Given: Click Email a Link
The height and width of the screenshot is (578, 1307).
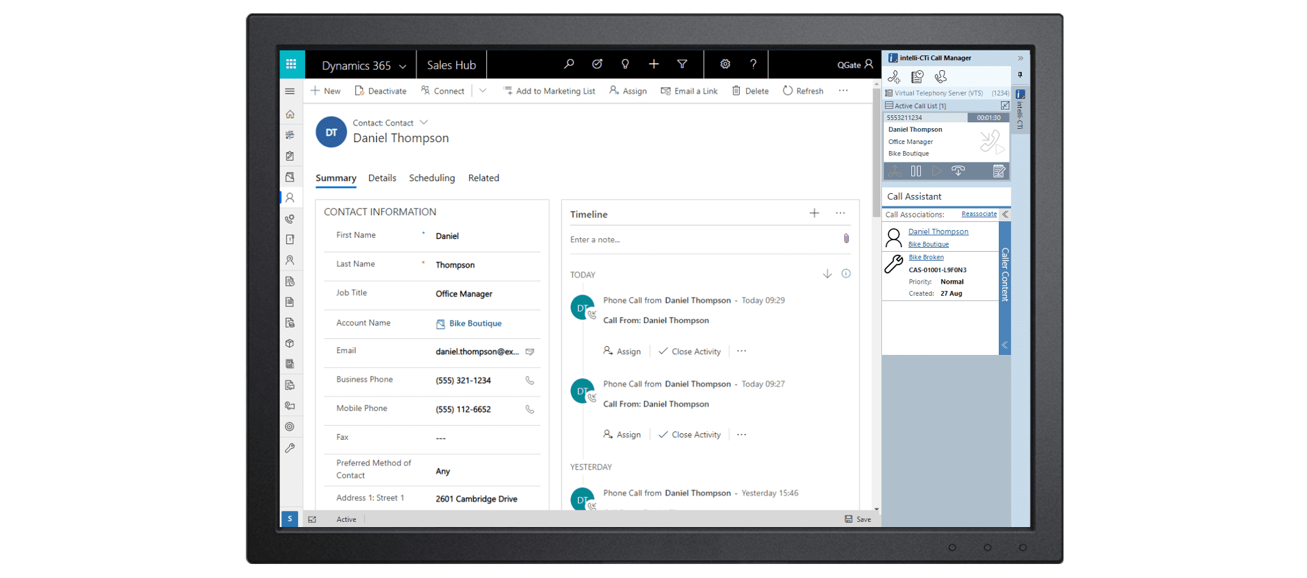Looking at the screenshot, I should point(689,91).
